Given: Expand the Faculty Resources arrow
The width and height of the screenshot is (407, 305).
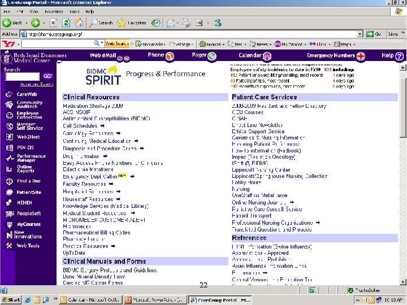Looking at the screenshot, I should tap(111, 184).
